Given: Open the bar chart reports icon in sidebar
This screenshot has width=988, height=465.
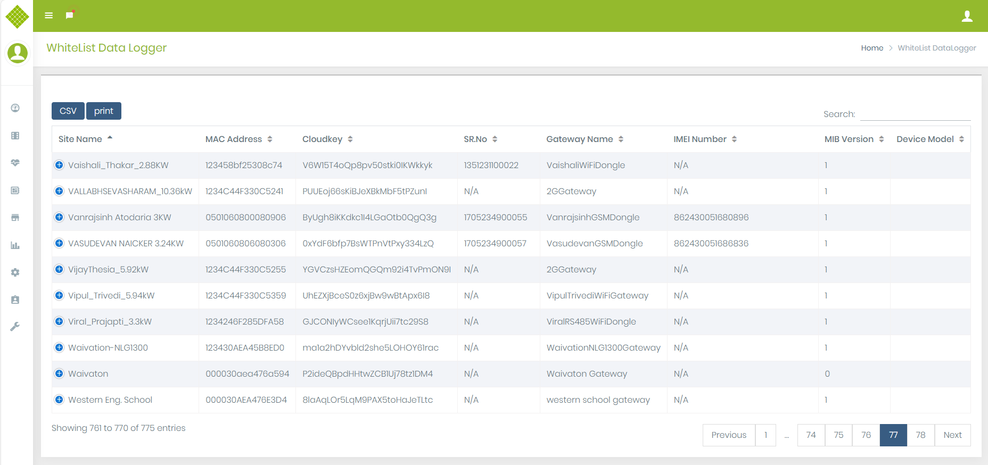Looking at the screenshot, I should (x=15, y=245).
